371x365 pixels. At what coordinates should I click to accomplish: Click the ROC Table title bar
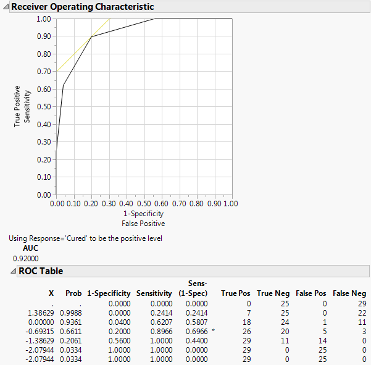coord(193,271)
